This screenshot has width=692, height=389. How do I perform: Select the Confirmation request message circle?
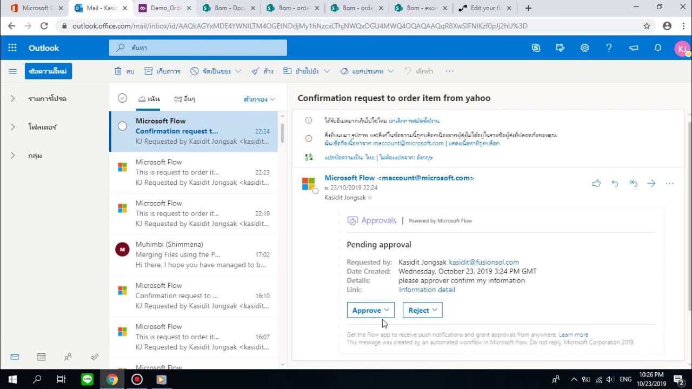click(x=122, y=126)
